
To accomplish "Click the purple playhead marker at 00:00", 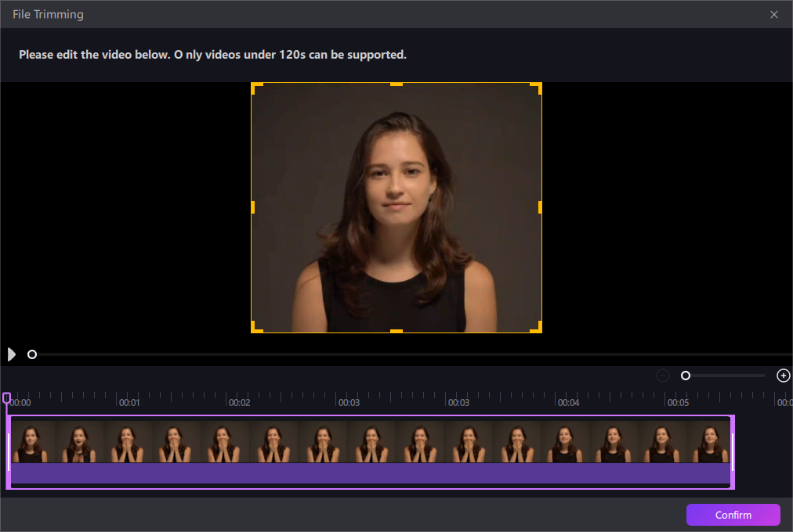I will click(6, 399).
